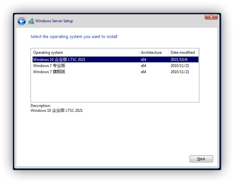Proceed with the Next button

(x=201, y=159)
